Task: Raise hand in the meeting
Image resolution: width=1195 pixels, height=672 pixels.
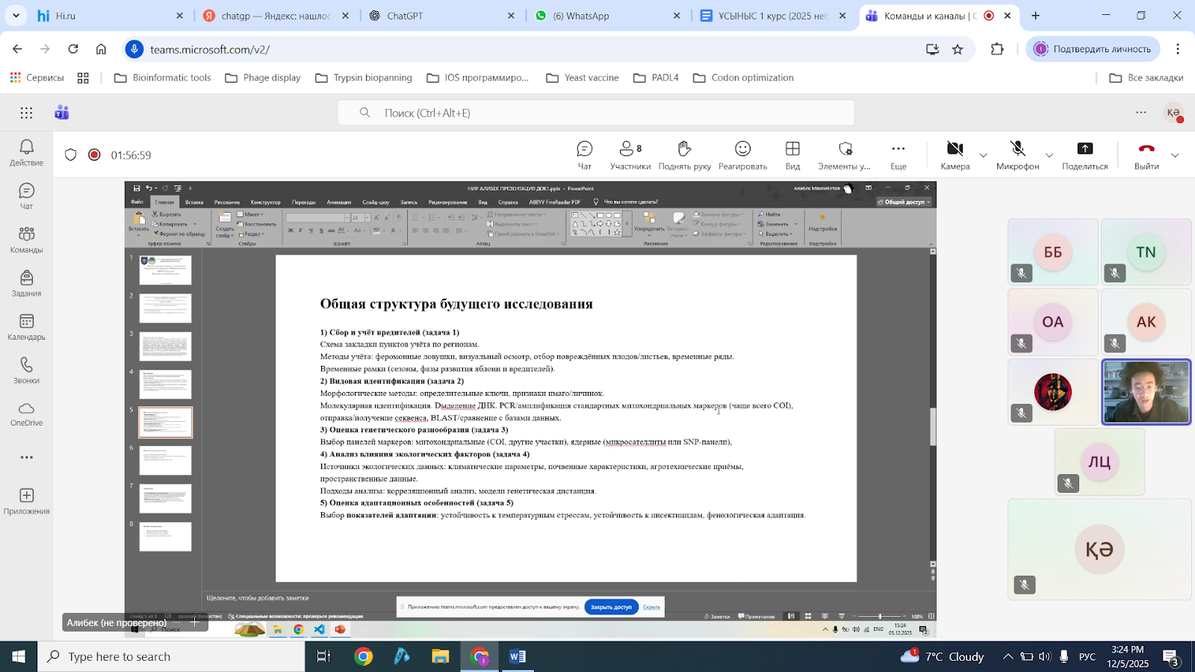Action: pyautogui.click(x=684, y=155)
